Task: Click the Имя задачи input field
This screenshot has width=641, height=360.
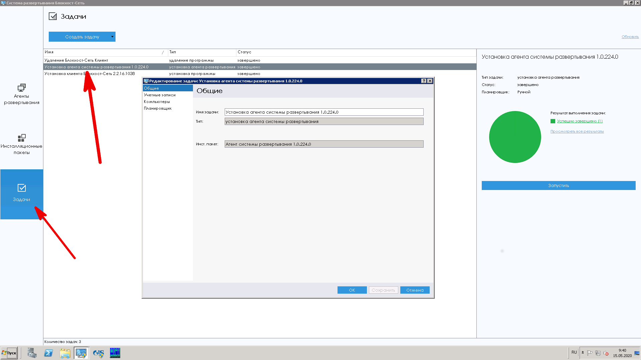Action: click(324, 112)
